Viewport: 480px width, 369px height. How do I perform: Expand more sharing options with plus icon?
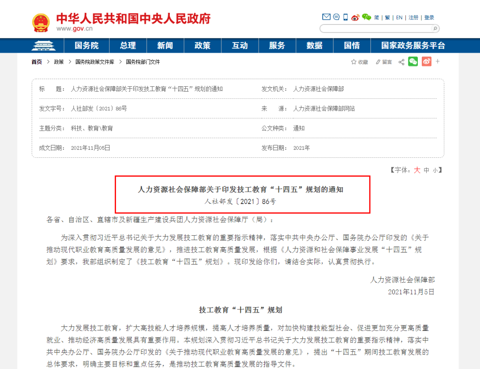[436, 61]
